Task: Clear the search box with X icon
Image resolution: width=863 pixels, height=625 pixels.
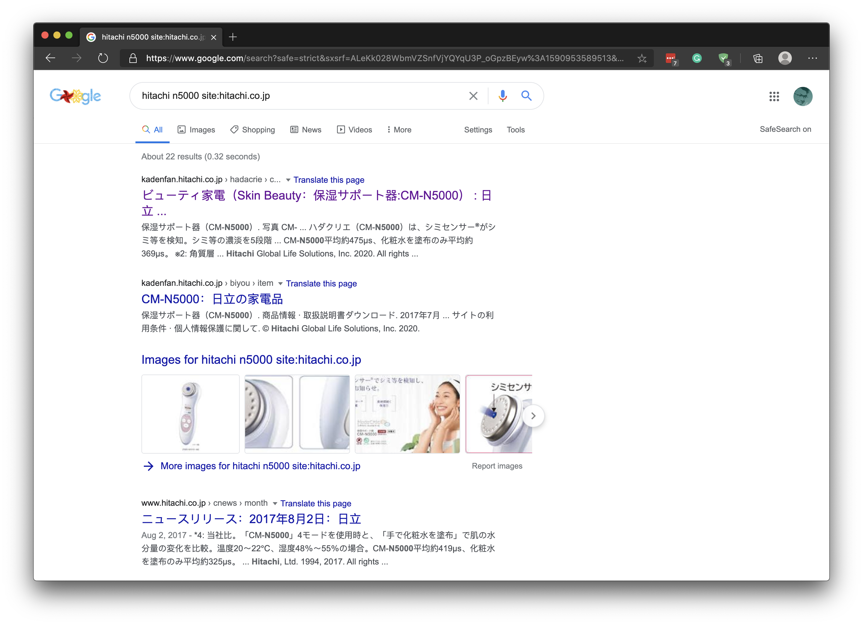Action: [x=473, y=96]
